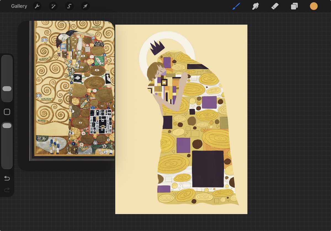This screenshot has height=231, width=331.
Task: Undo the last action
Action: (7, 178)
